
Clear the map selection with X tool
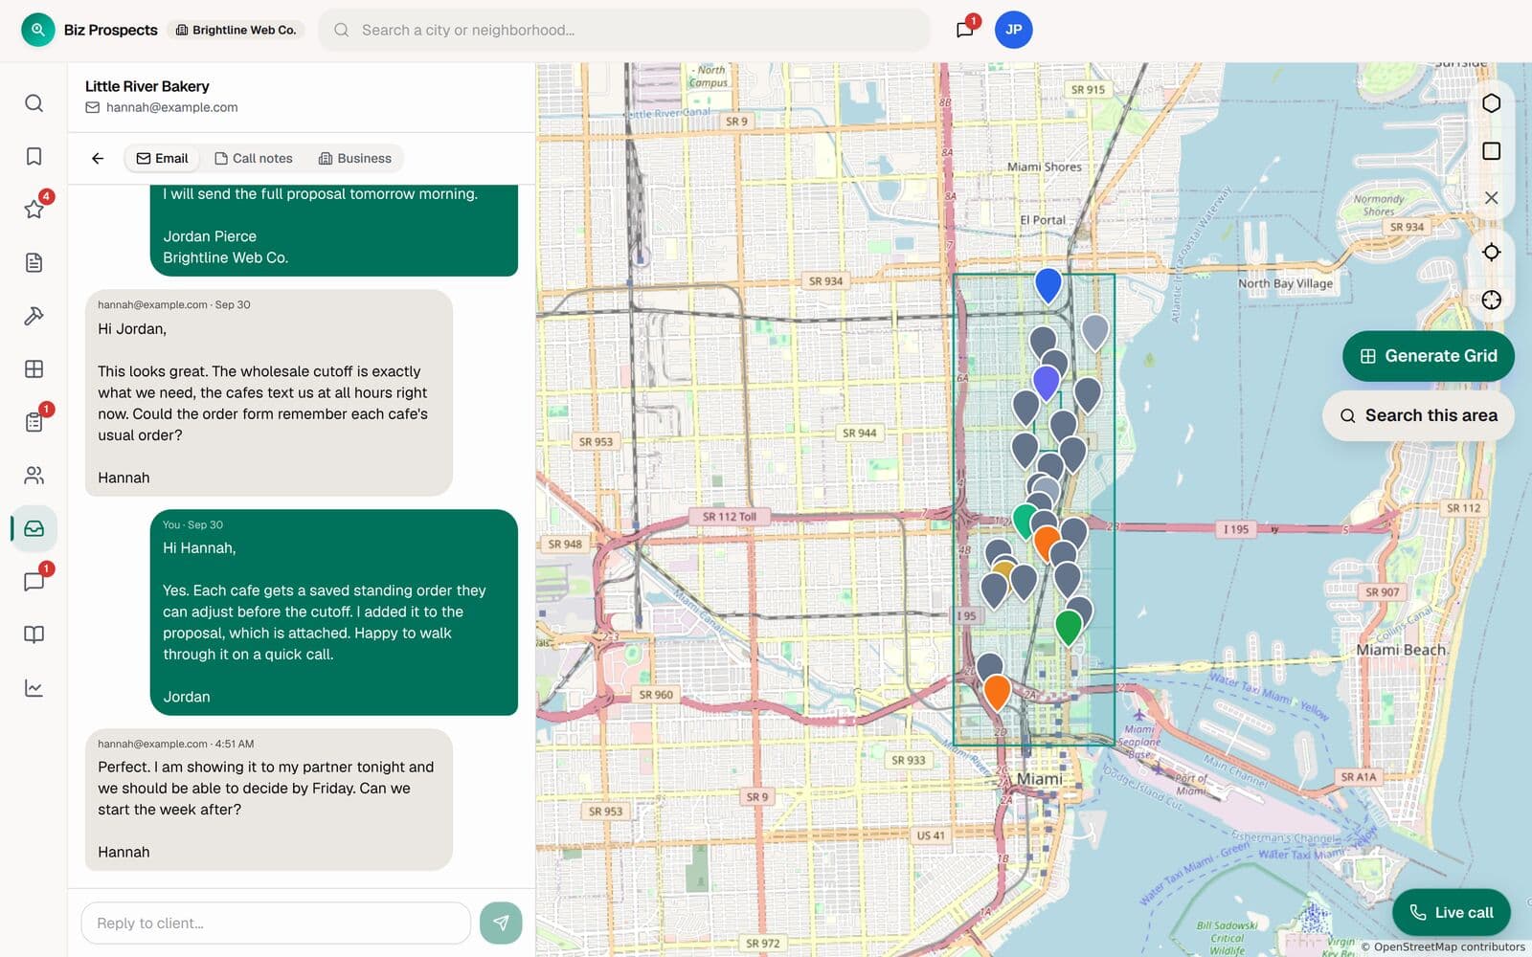(1491, 198)
